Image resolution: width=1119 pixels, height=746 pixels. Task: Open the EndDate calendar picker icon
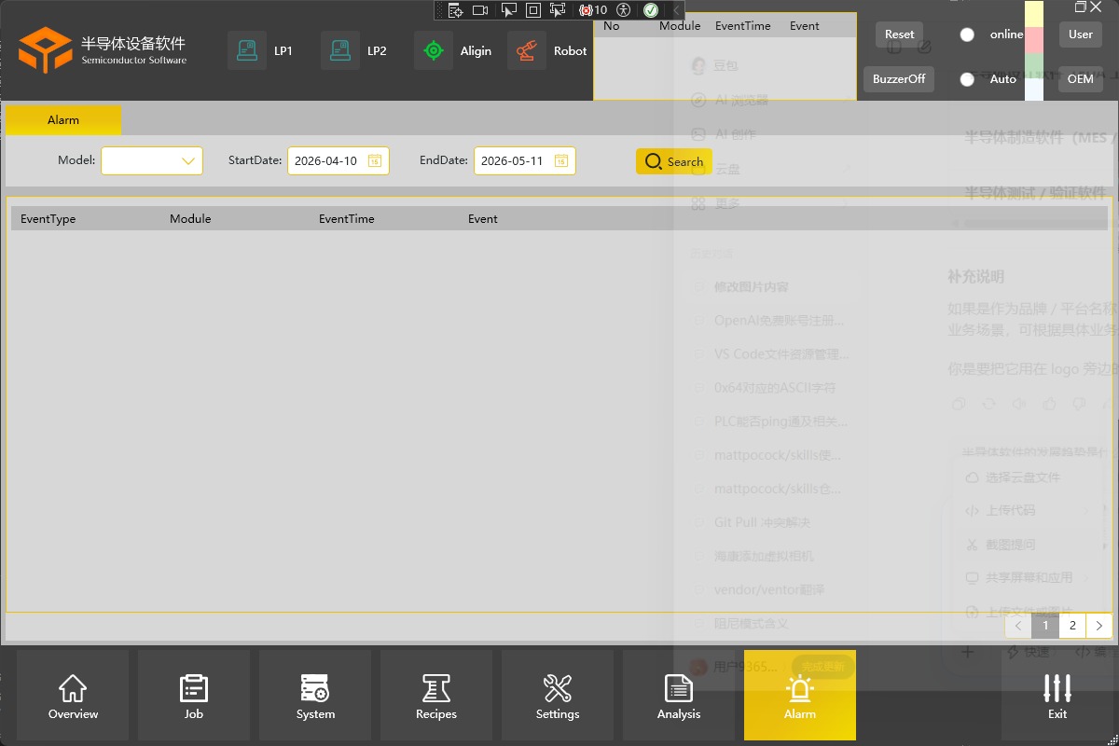[x=561, y=161]
